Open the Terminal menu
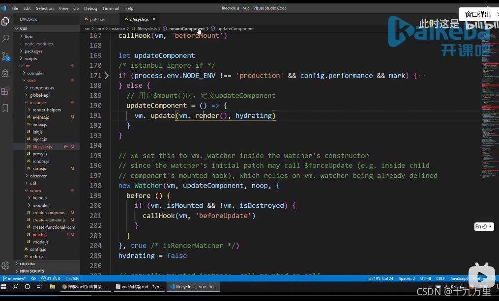Screen dimensions: 499x301 (111, 8)
